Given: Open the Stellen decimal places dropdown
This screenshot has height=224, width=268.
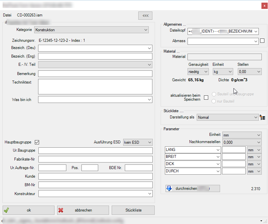Looking at the screenshot, I should tap(249, 71).
